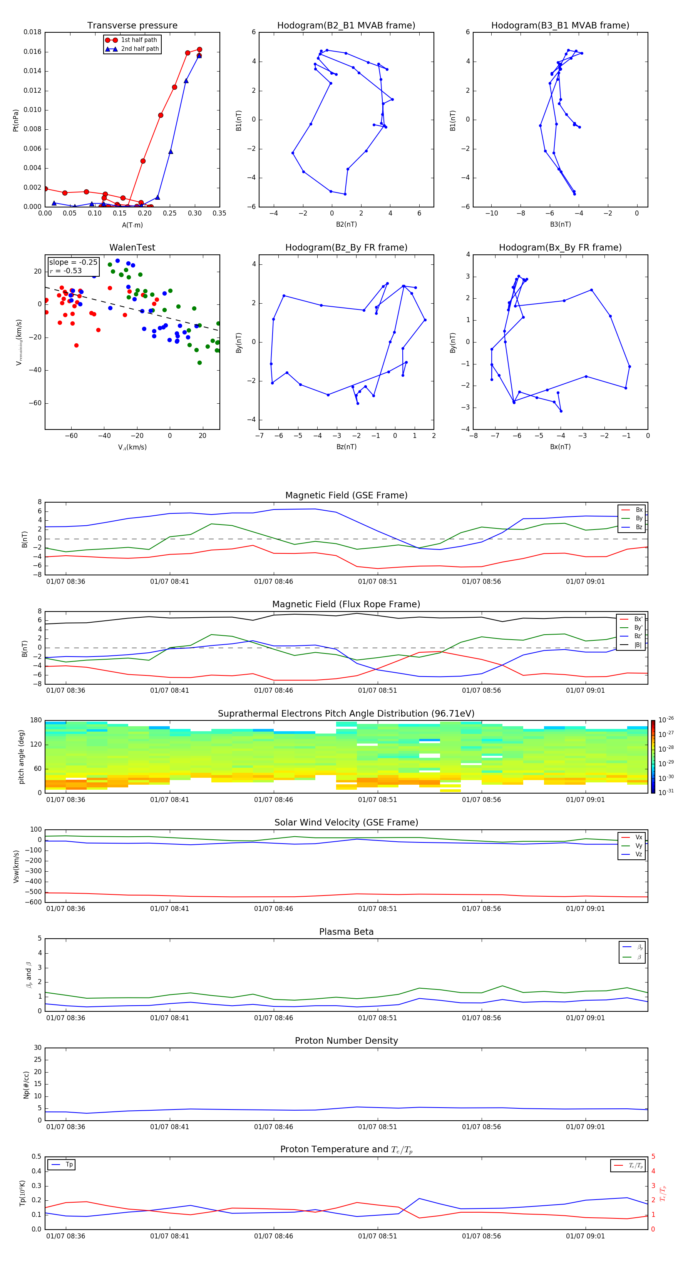The width and height of the screenshot is (693, 1270).
Task: Click the '|B|' legend entry
Action: [x=631, y=645]
